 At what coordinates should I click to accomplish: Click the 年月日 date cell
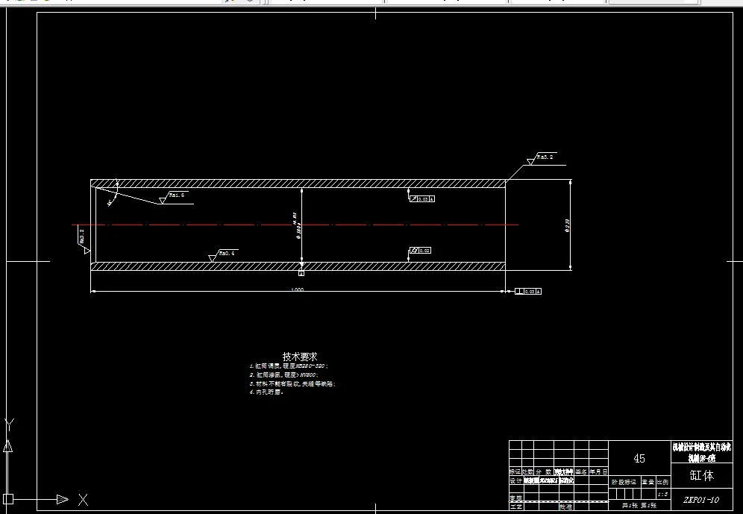click(598, 471)
